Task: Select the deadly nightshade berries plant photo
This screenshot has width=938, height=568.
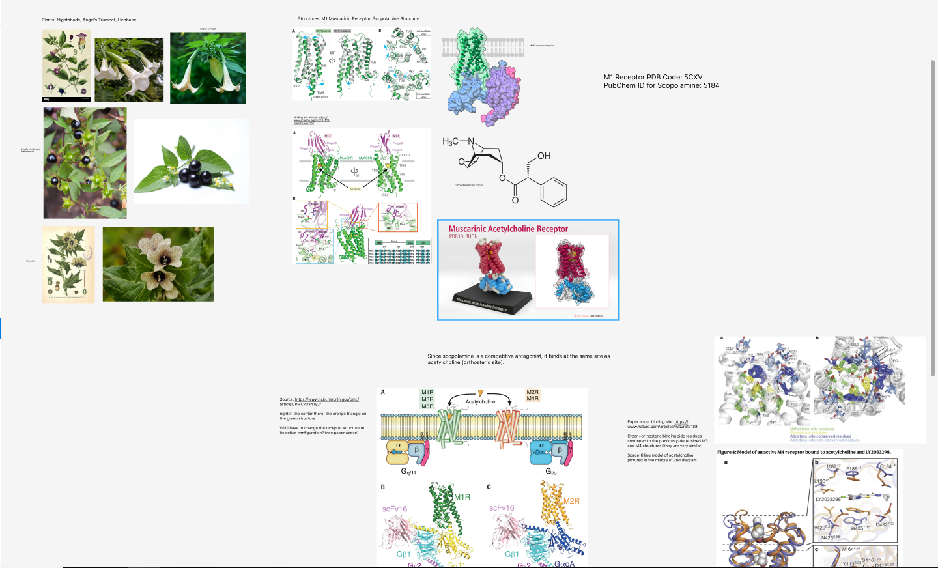Action: click(85, 163)
